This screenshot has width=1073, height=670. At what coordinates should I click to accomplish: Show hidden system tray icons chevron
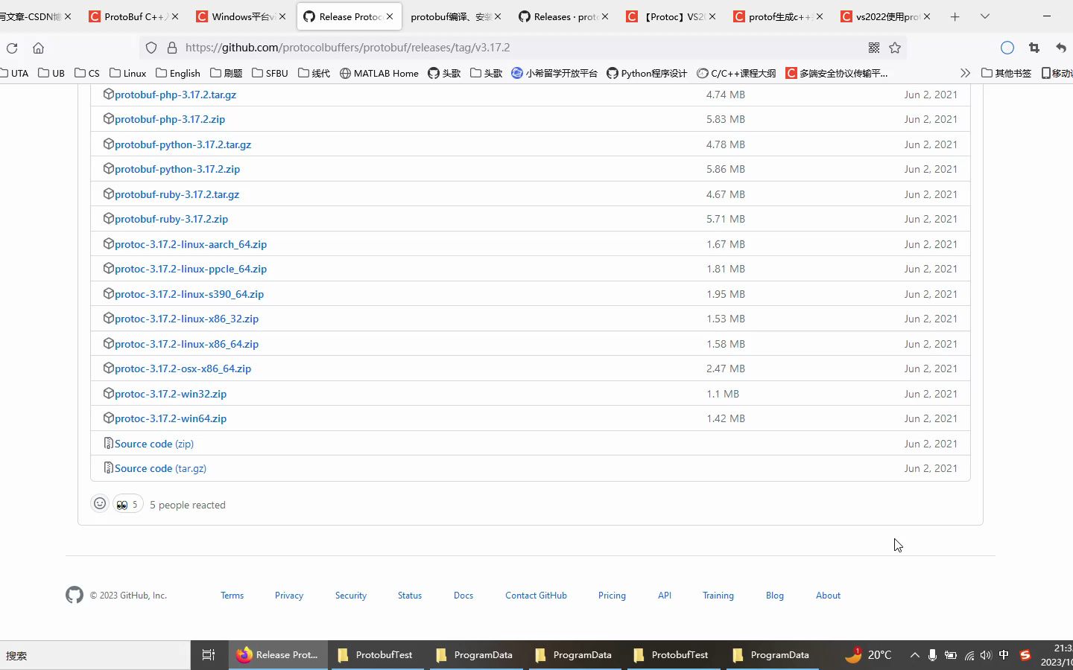point(914,655)
